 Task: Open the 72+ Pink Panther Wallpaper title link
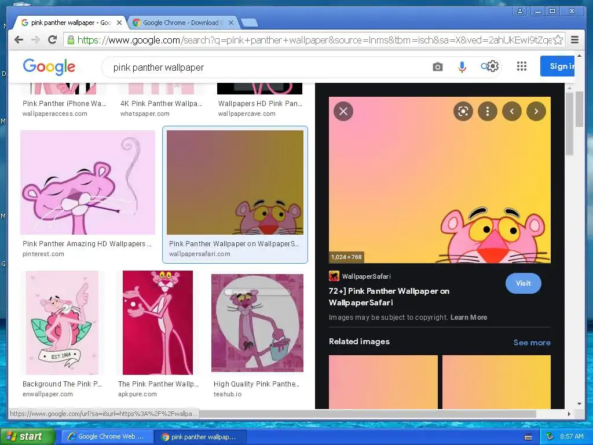tap(389, 297)
